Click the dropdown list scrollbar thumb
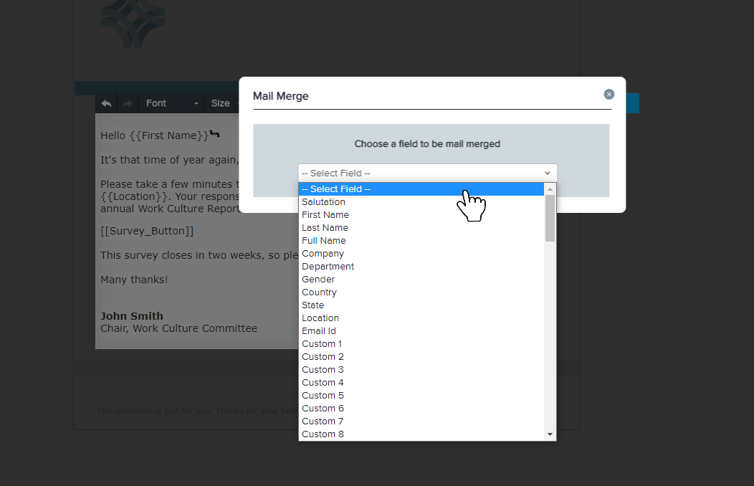Viewport: 754px width, 486px height. [550, 218]
